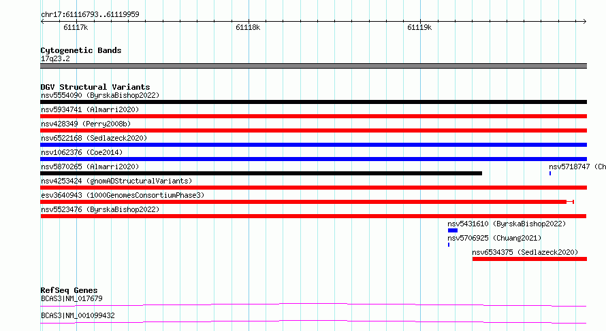Image resolution: width=606 pixels, height=331 pixels.
Task: Open BCAS3|NM_001099432 gene label
Action: [x=78, y=315]
